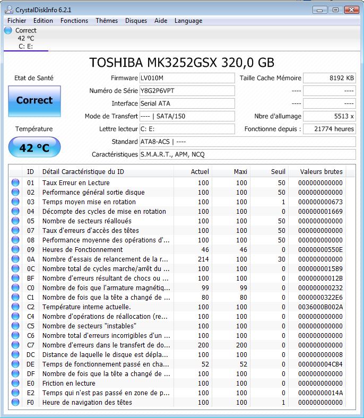Click status orb for ID F0 navigation des têtes
The image size is (364, 418).
tap(15, 402)
